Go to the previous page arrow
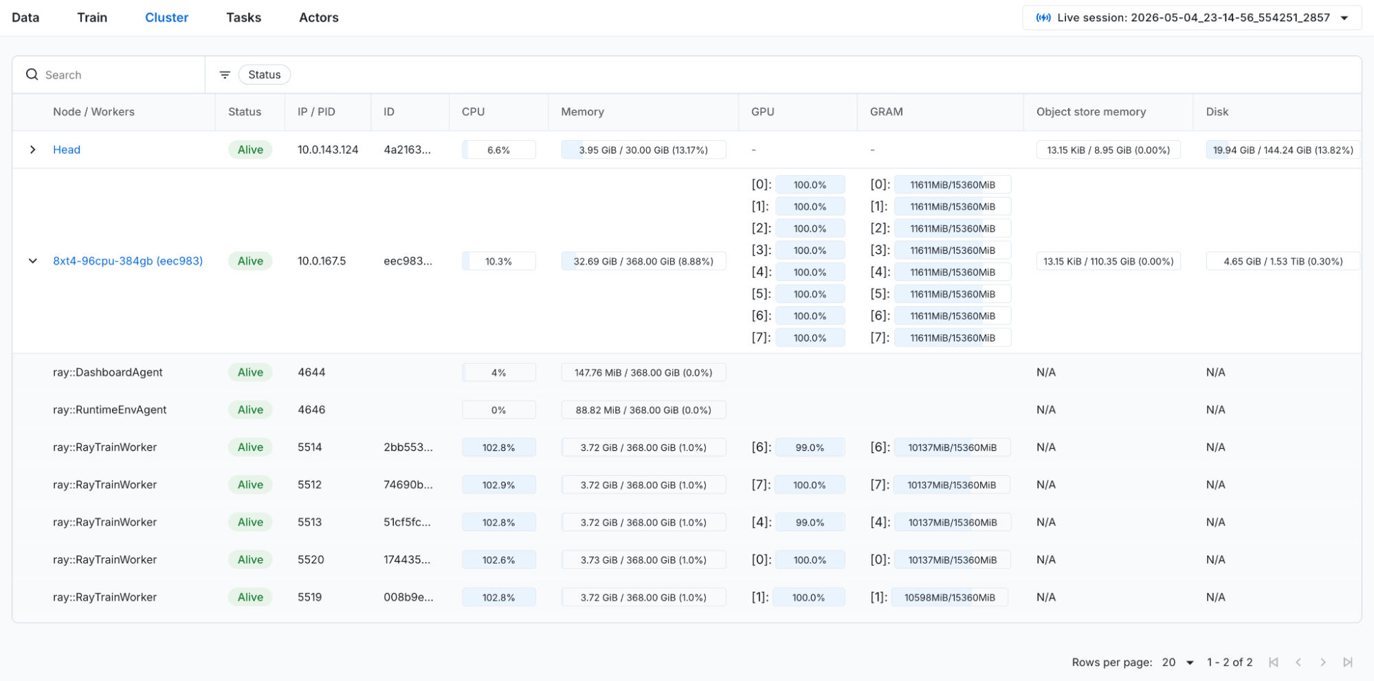Image resolution: width=1374 pixels, height=681 pixels. point(1298,662)
